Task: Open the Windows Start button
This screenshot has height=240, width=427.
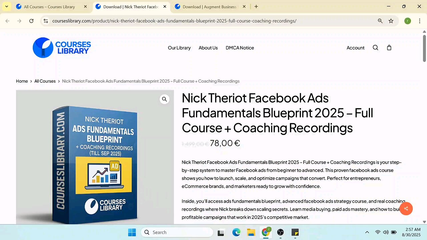Action: click(132, 232)
